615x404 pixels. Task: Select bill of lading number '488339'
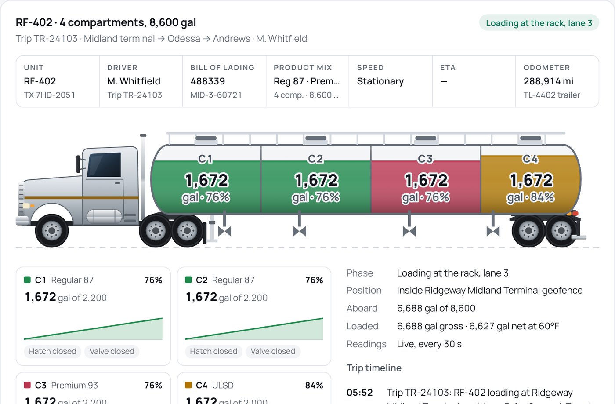tap(208, 81)
